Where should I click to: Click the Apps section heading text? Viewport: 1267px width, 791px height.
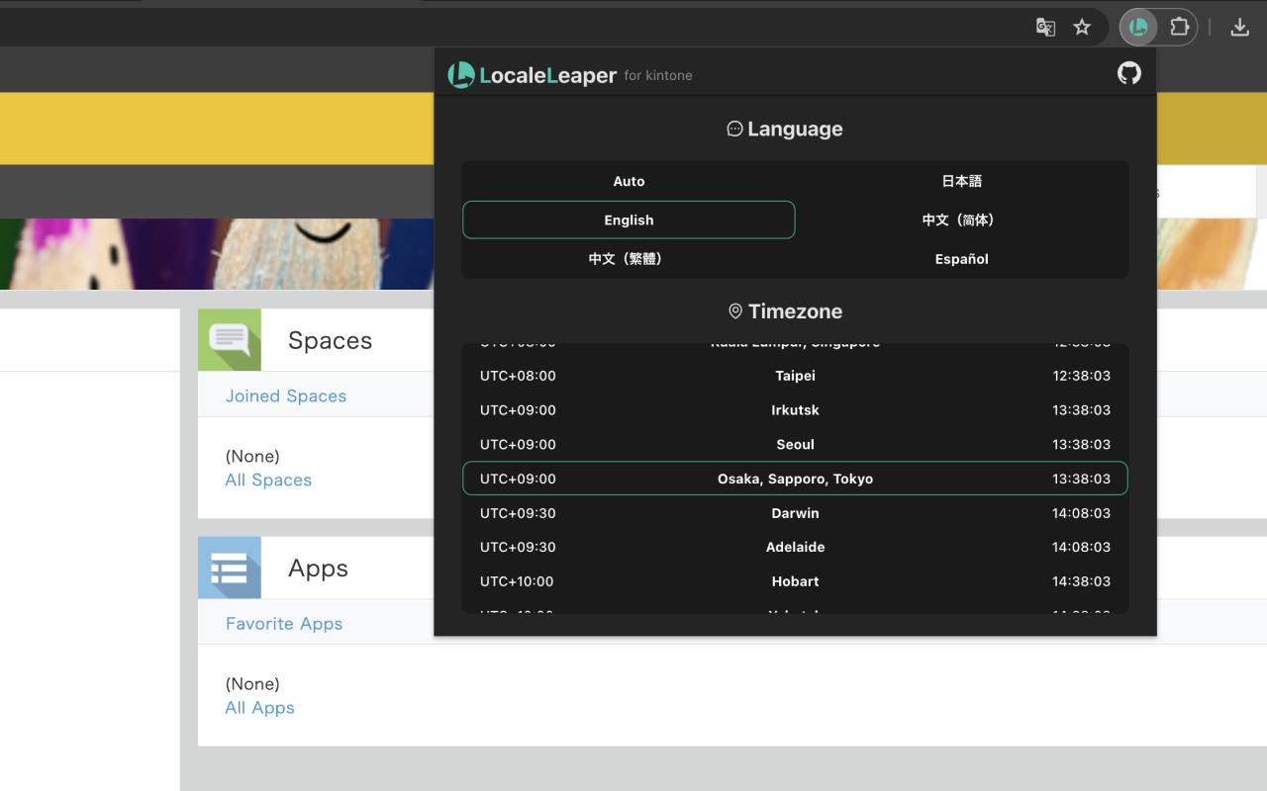(319, 569)
